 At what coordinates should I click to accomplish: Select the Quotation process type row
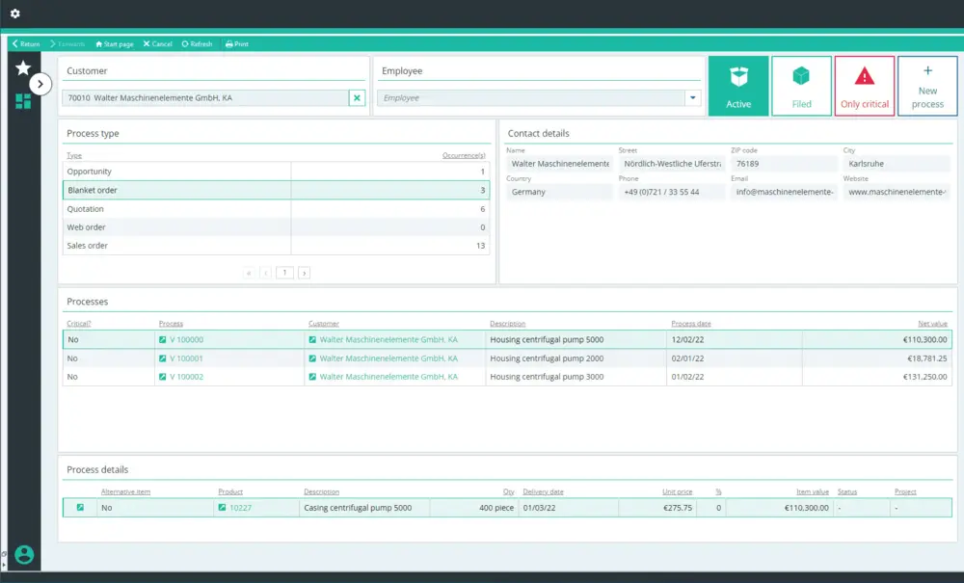(x=276, y=209)
